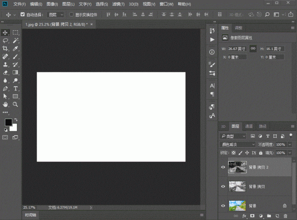297x220 pixels.
Task: Select the Rectangular Marquee tool
Action: tap(16, 32)
